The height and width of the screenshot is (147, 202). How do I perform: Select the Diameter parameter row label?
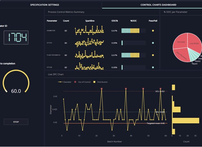coord(51,31)
